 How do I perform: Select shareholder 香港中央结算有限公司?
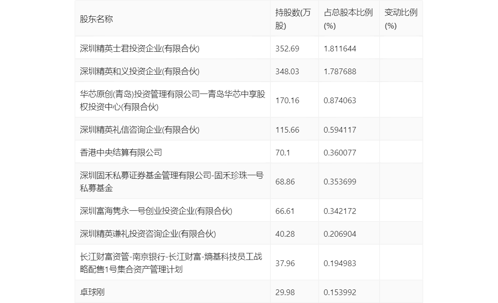tap(121, 152)
